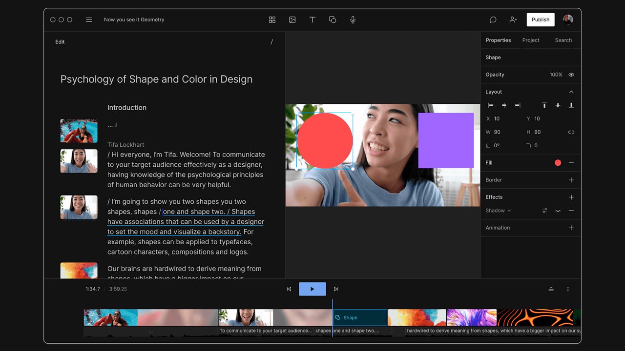Image resolution: width=625 pixels, height=351 pixels.
Task: Skip to previous clip
Action: [x=289, y=289]
